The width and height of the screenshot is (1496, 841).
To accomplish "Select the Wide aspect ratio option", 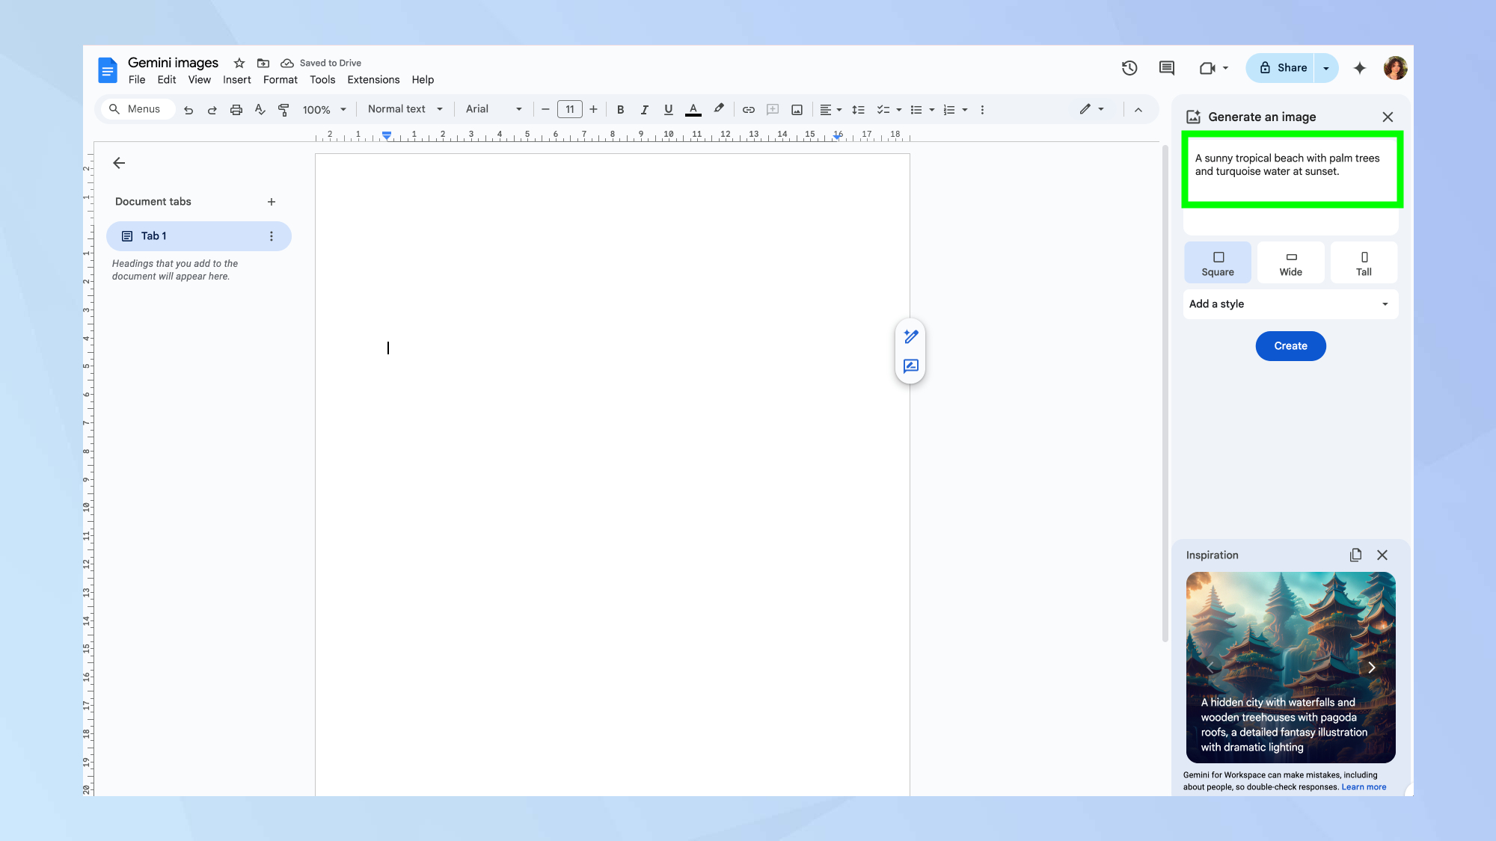I will (1290, 263).
